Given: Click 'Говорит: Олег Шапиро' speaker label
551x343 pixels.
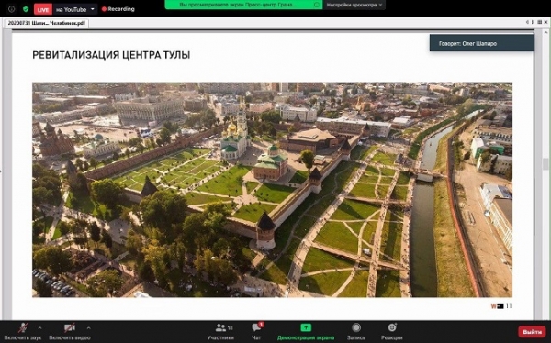Looking at the screenshot, I should [x=481, y=43].
